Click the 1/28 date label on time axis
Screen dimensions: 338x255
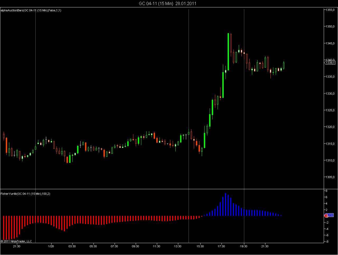[51, 246]
